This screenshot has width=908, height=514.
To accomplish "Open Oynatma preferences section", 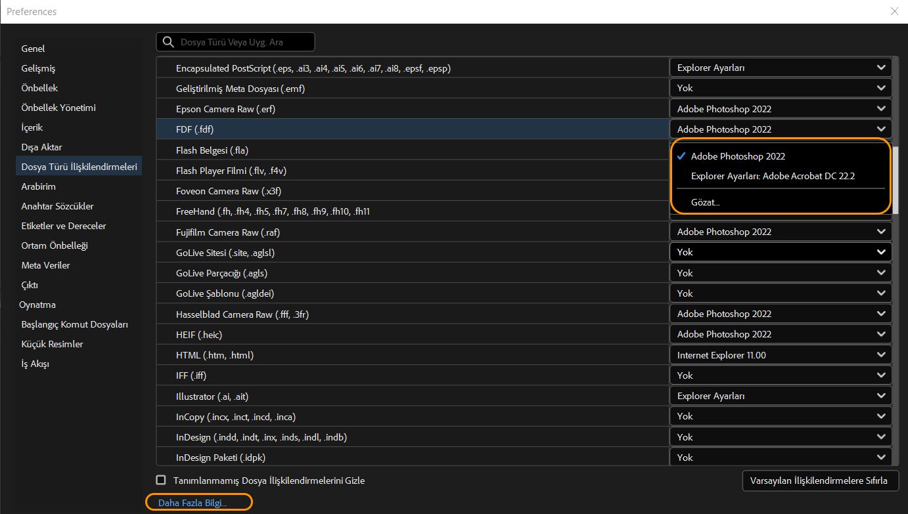I will pos(37,305).
